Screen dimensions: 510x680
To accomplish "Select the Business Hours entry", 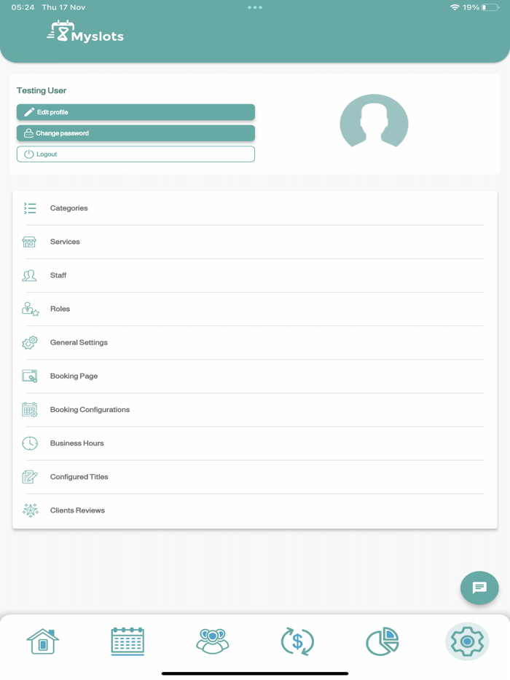I will tap(255, 443).
